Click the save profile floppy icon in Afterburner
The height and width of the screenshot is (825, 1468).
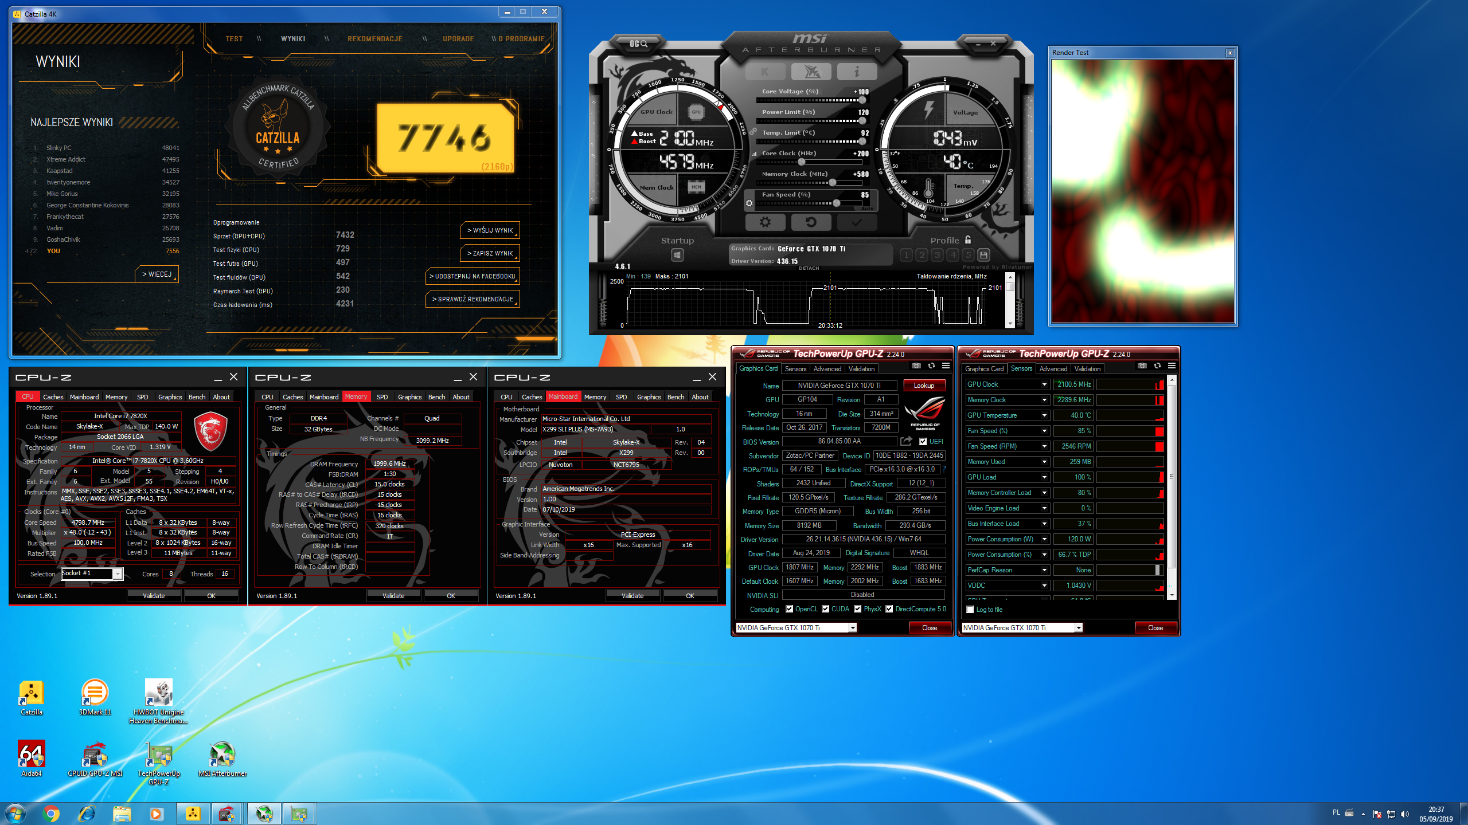pos(983,255)
